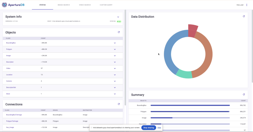Viewport: 253px width, 132px height.
Task: Click the VERSION: 0.17.23 text
Action: coord(11,21)
